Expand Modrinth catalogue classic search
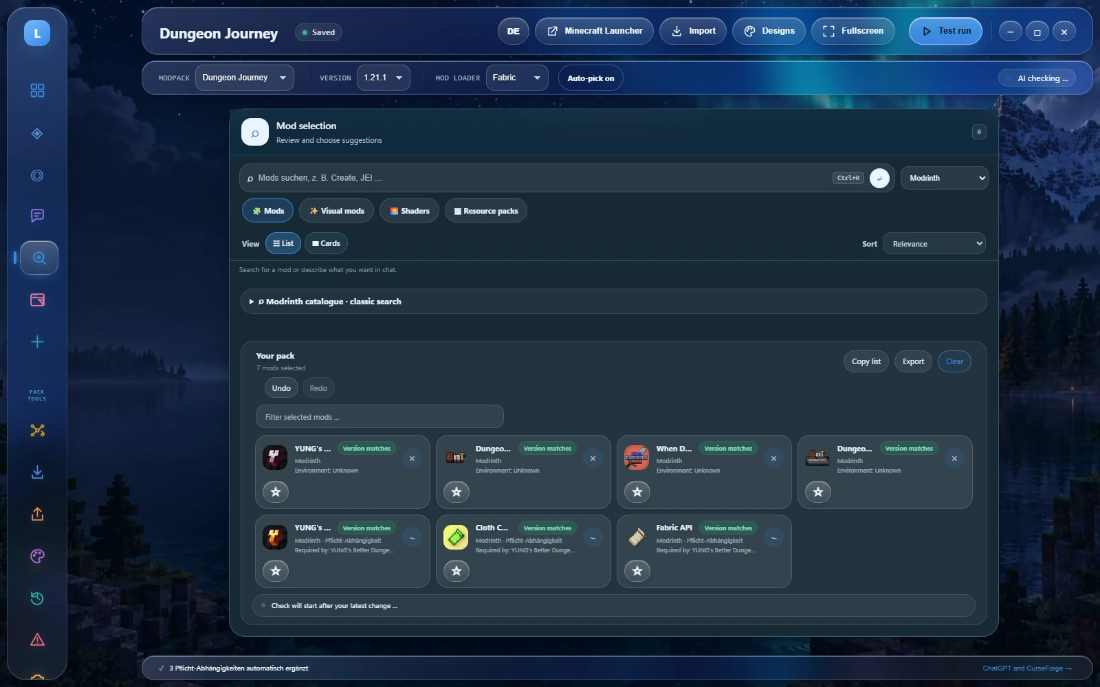 (613, 302)
